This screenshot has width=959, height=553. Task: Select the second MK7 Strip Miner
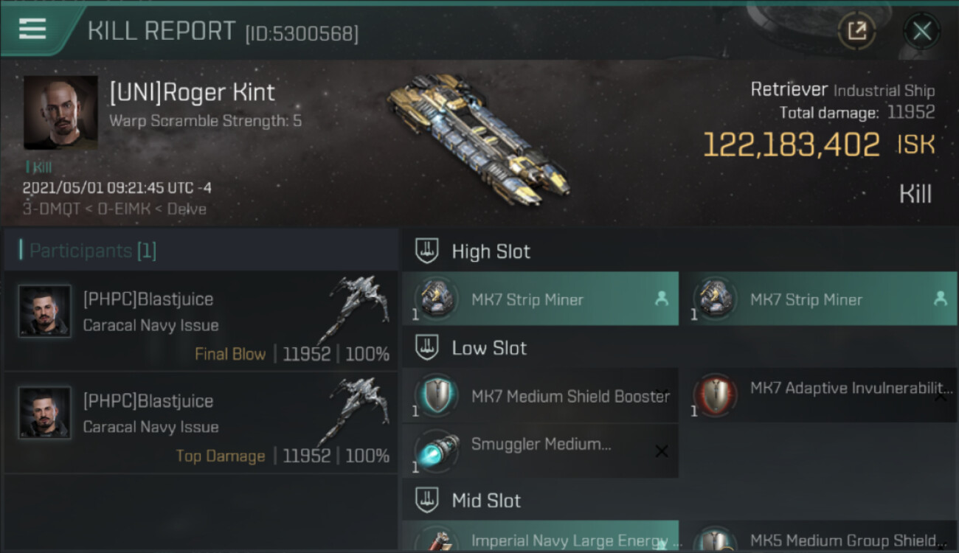pyautogui.click(x=819, y=299)
